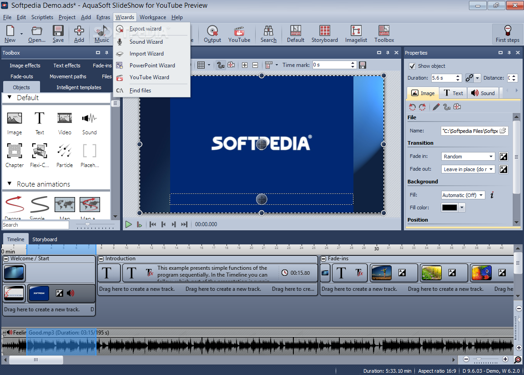Click the Toolbox toolbar icon
Viewport: 524px width, 375px height.
tap(384, 34)
